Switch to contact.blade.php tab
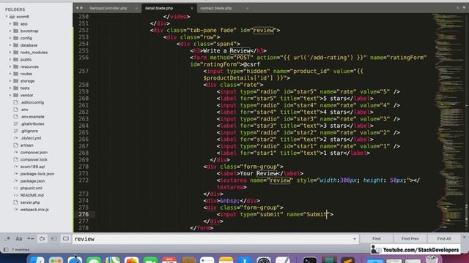This screenshot has width=469, height=263. point(216,8)
